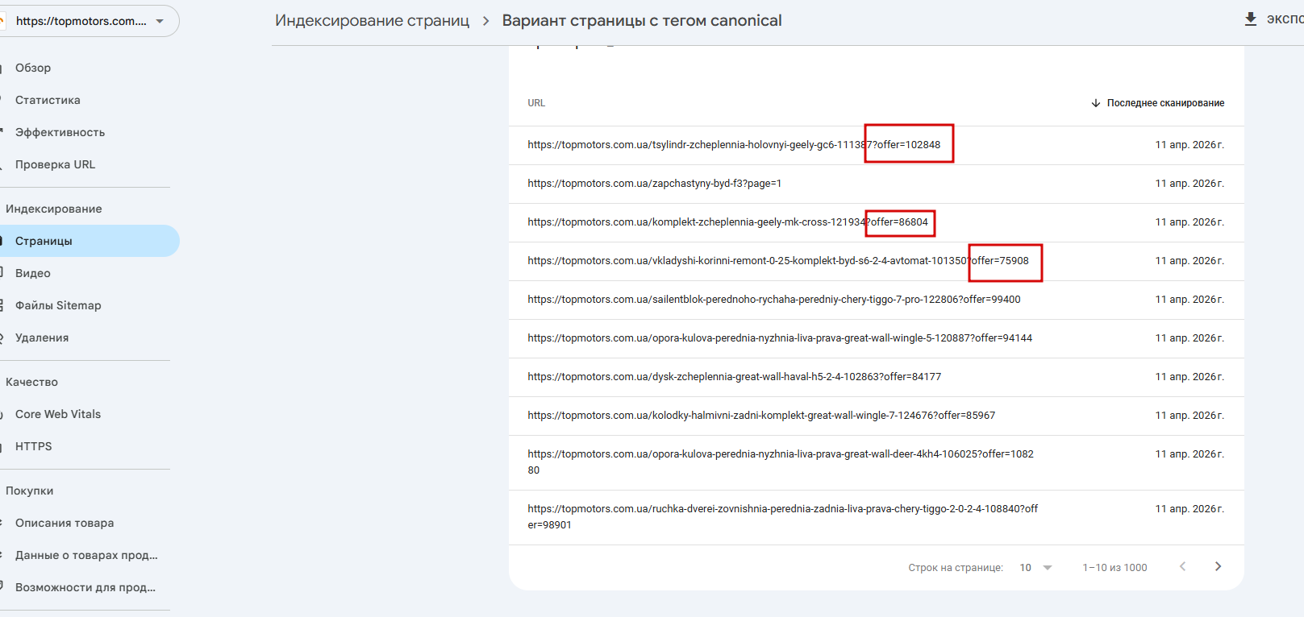Open the property selector dropdown topmotors.com
The height and width of the screenshot is (617, 1304).
(x=89, y=21)
